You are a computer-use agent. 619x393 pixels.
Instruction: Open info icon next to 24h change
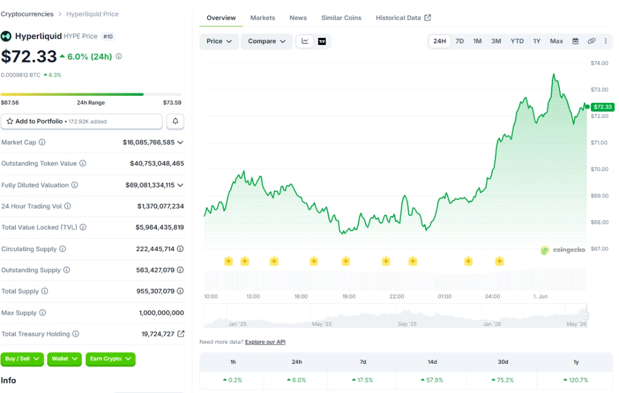tap(119, 57)
